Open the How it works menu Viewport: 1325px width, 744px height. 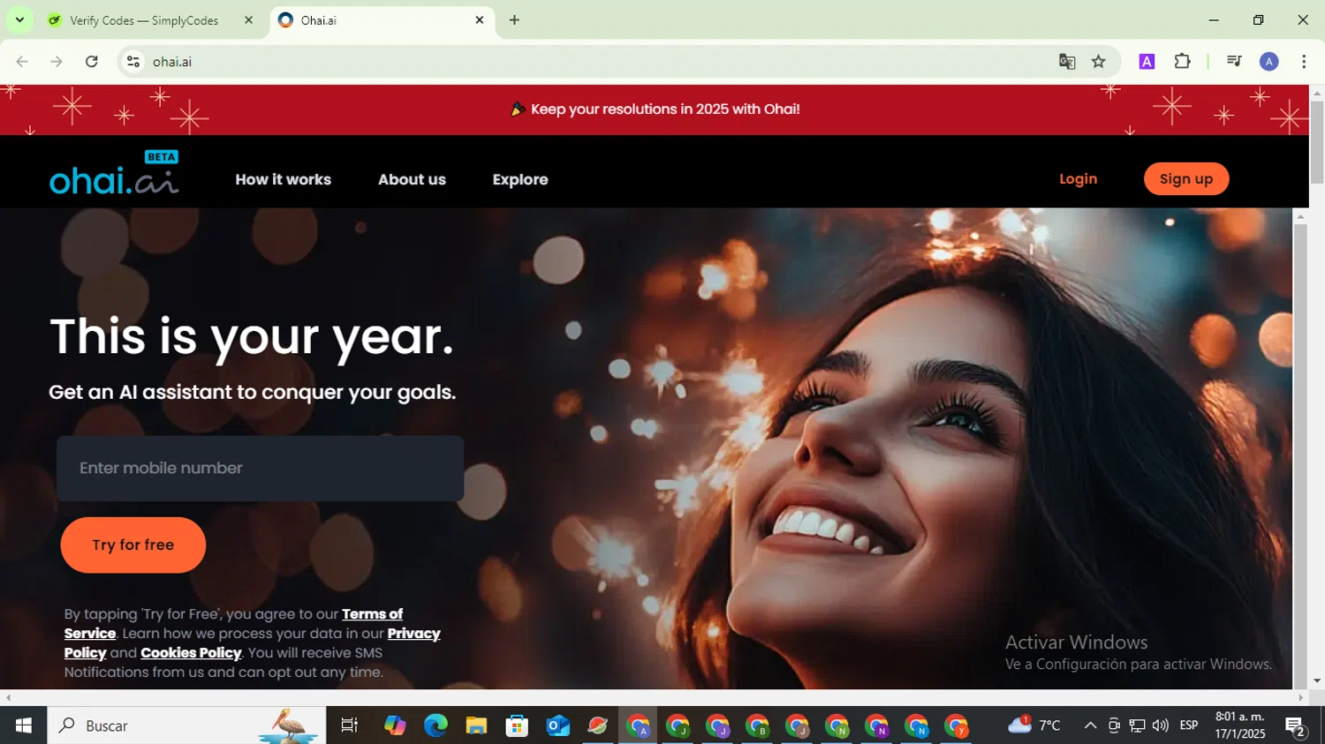click(x=284, y=179)
